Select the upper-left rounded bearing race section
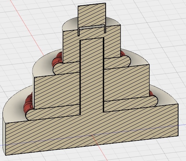 click(x=66, y=68)
